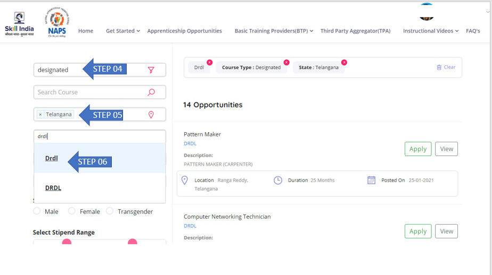This screenshot has height=275, width=492.
Task: Focus the Search Course input field
Action: pos(100,92)
